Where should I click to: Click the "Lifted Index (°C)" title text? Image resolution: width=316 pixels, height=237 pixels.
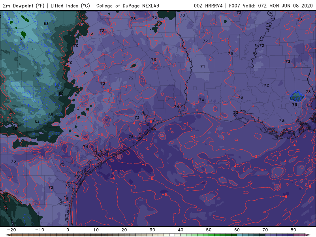[x=70, y=6]
